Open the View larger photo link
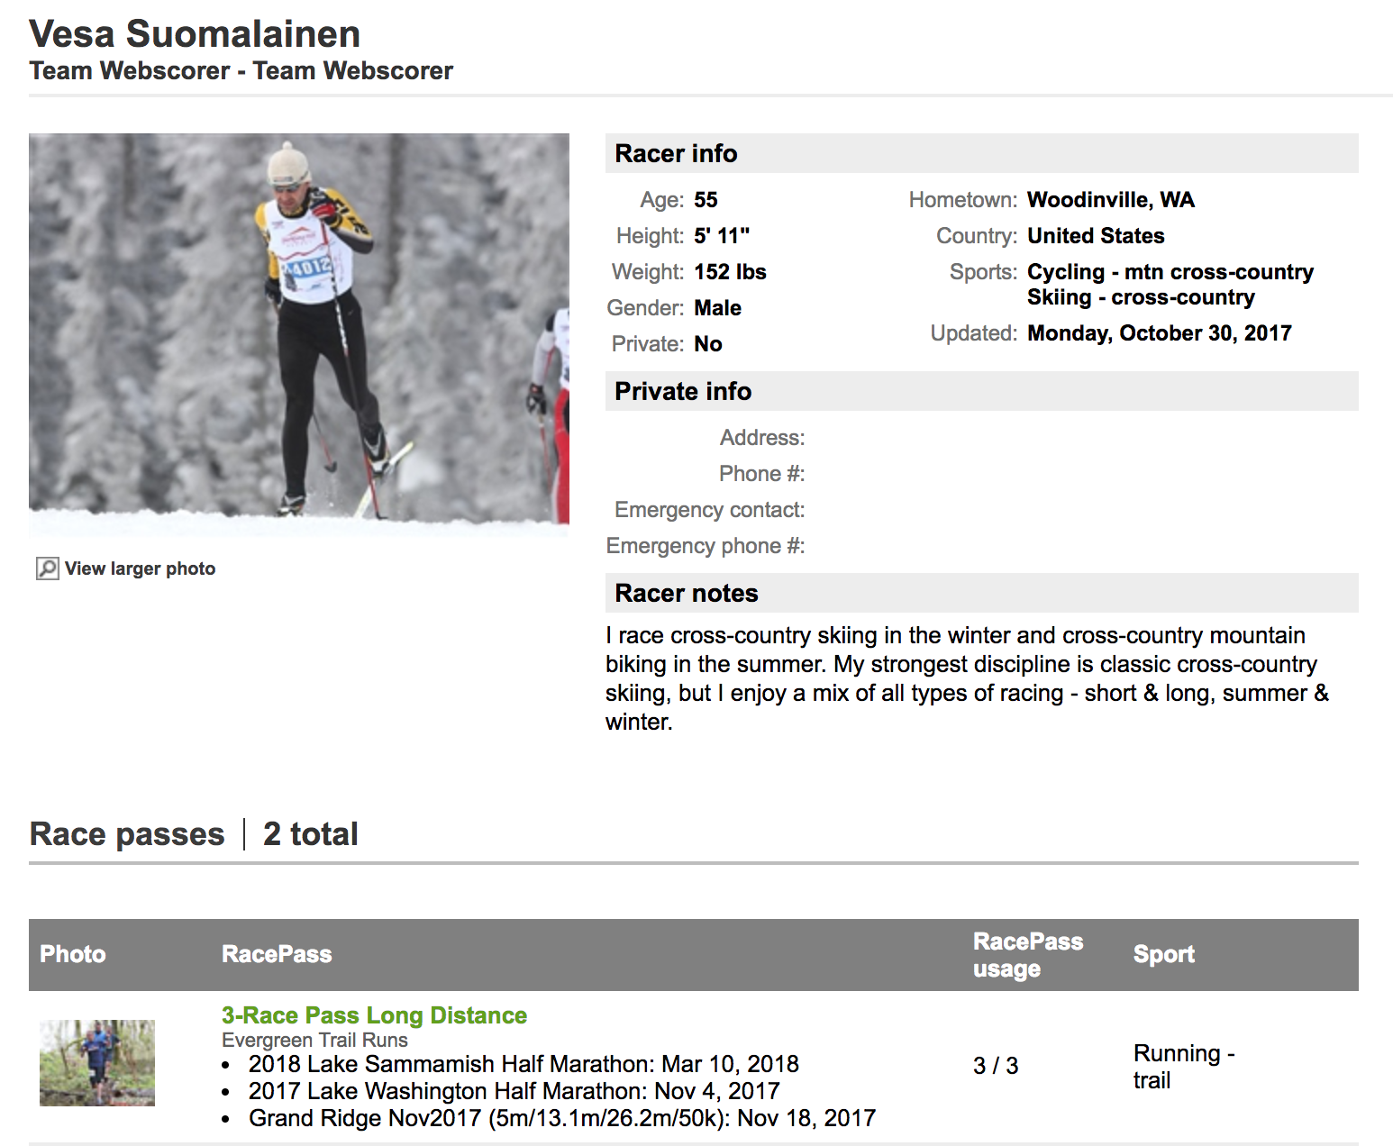Image resolution: width=1393 pixels, height=1146 pixels. coord(140,568)
